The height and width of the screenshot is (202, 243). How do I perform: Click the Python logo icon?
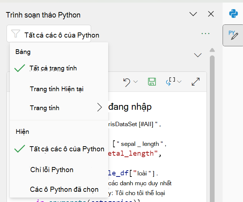234,13
